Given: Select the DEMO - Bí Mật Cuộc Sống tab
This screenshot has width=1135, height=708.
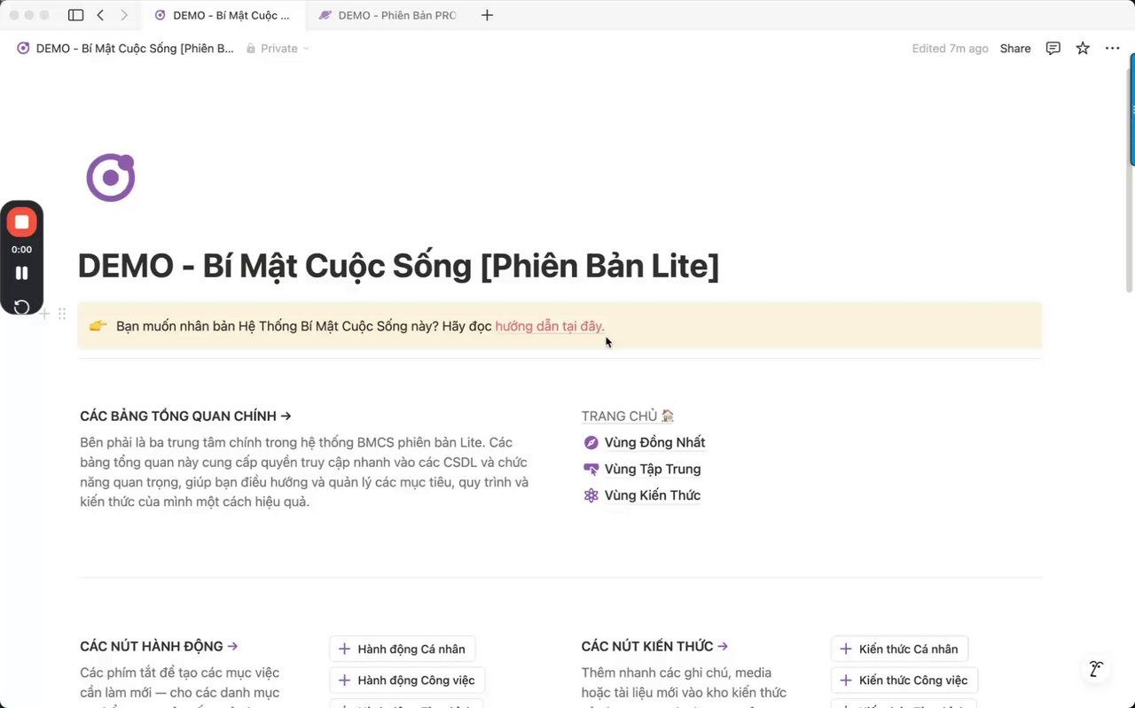Looking at the screenshot, I should coord(226,15).
